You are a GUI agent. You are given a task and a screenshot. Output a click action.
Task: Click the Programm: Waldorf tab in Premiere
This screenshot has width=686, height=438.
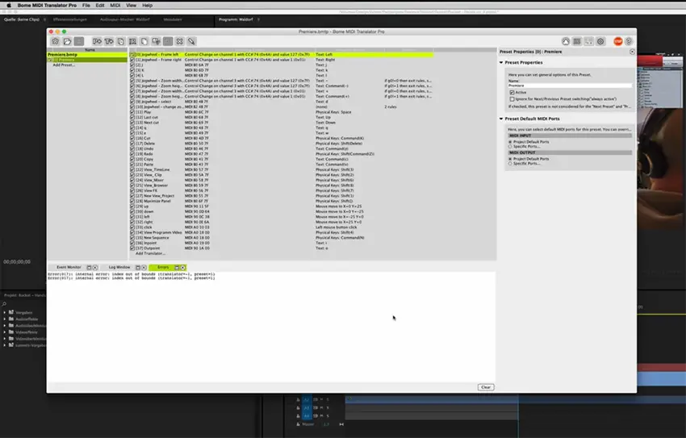click(236, 19)
